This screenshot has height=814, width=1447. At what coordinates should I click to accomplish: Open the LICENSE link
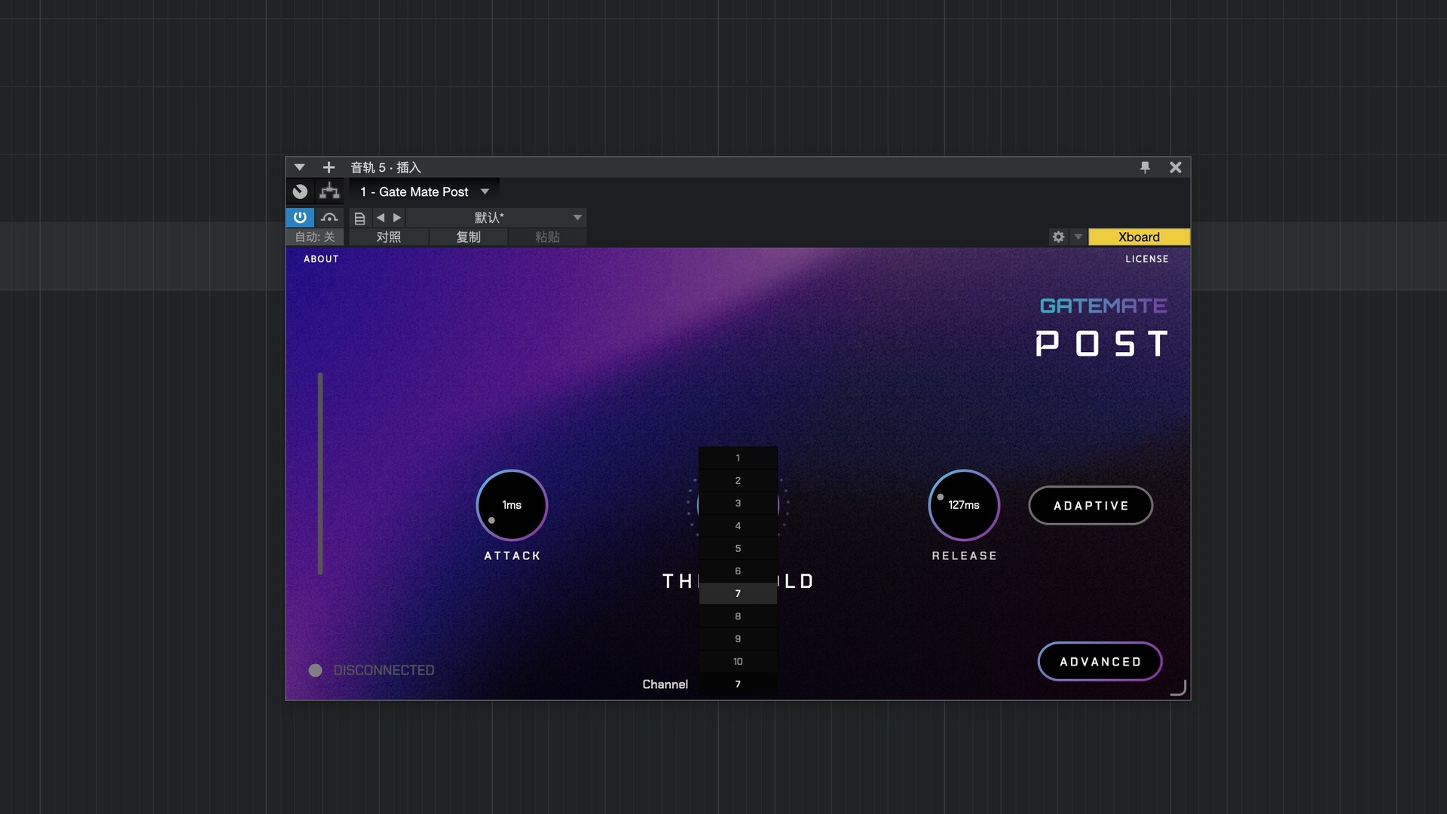pyautogui.click(x=1147, y=259)
